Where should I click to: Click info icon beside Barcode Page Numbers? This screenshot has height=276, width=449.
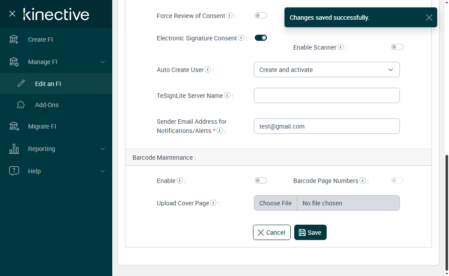[363, 180]
